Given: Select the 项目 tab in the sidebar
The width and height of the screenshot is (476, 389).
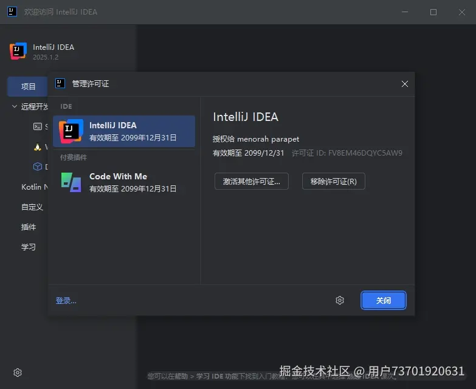Looking at the screenshot, I should [x=27, y=86].
